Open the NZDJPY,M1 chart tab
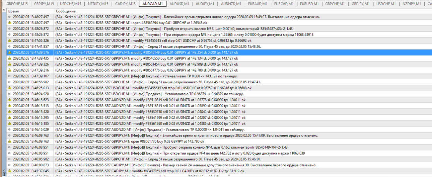The height and width of the screenshot is (177, 432). [x=412, y=4]
